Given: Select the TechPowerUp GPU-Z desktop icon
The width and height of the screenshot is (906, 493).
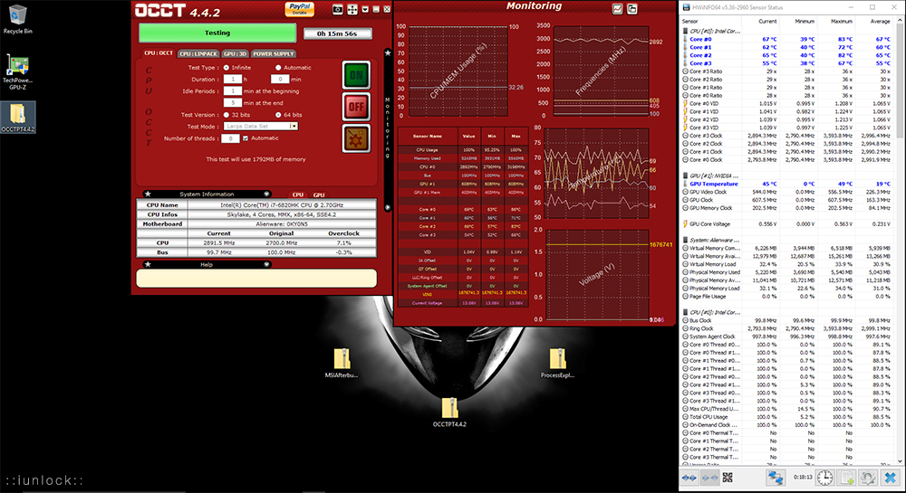Looking at the screenshot, I should pyautogui.click(x=18, y=72).
